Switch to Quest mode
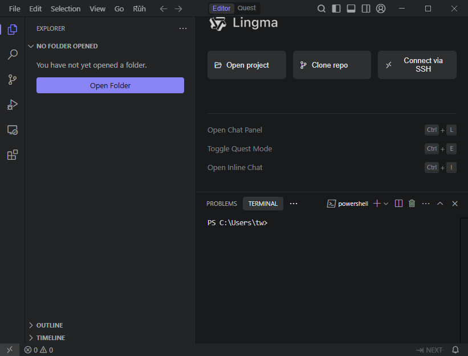This screenshot has width=468, height=356. click(246, 9)
